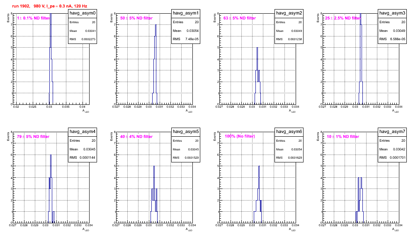Select the havg_asym0 stats box title
The height and width of the screenshot is (237, 413).
83,13
